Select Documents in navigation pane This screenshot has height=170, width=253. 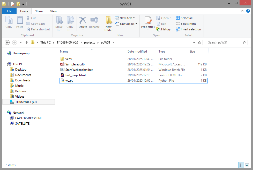coord(20,75)
